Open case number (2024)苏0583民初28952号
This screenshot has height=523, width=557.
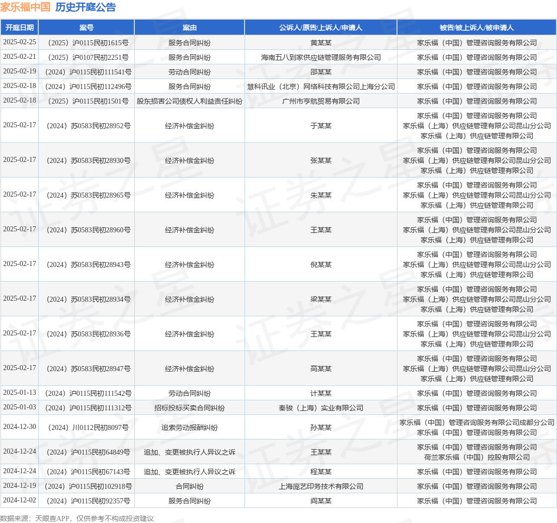[87, 126]
